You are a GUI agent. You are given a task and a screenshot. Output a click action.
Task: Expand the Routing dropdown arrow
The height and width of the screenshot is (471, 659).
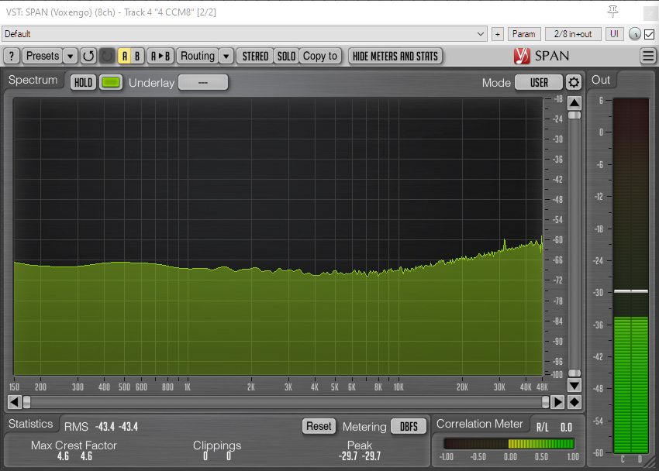point(226,56)
